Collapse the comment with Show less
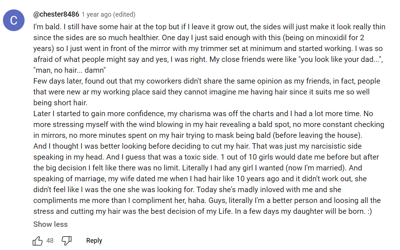The width and height of the screenshot is (400, 250). (51, 224)
